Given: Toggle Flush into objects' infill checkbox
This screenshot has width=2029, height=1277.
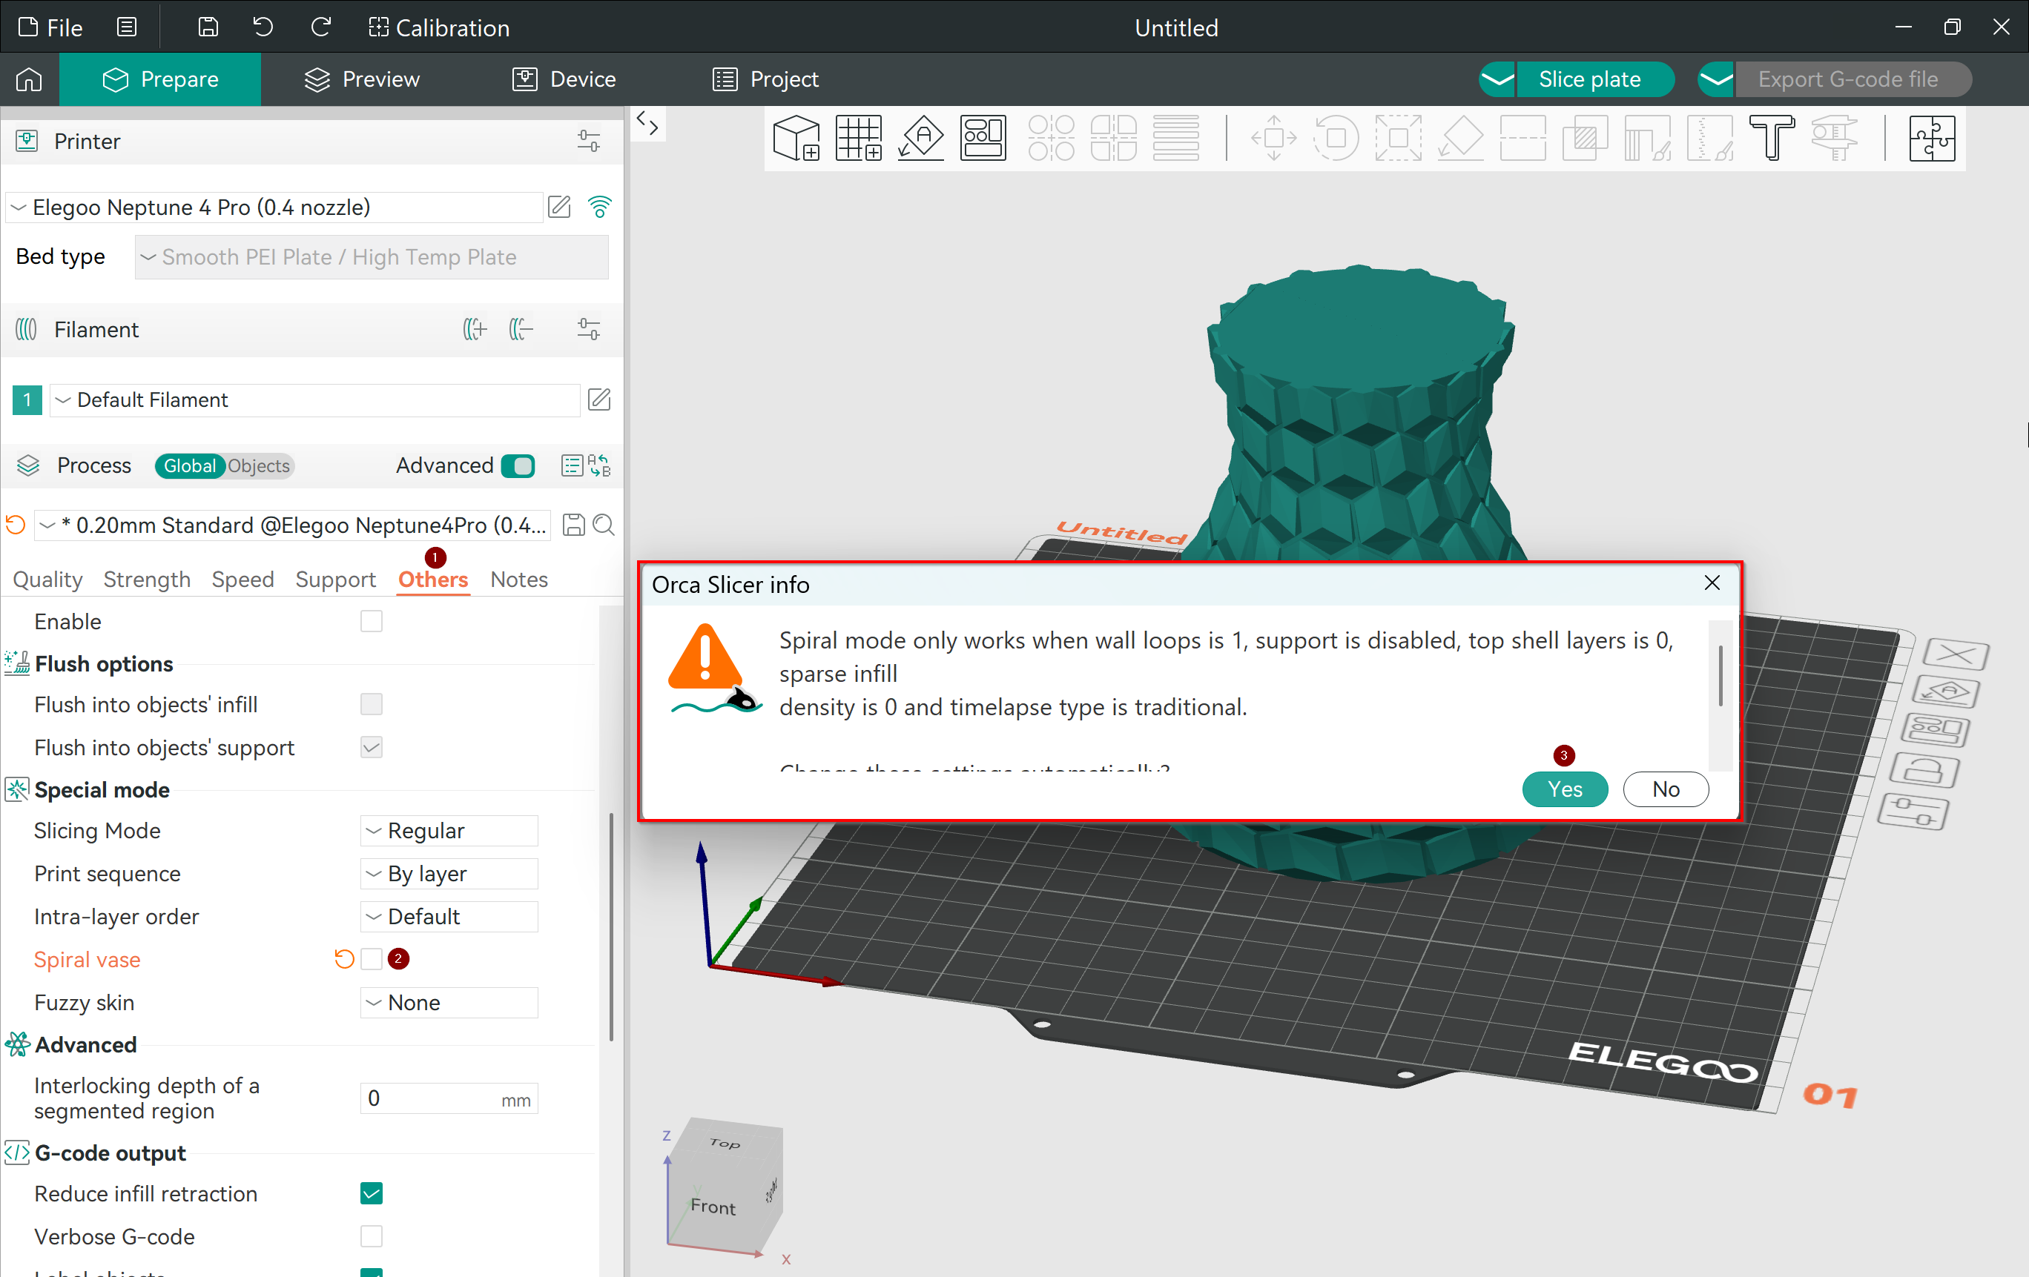Looking at the screenshot, I should click(372, 703).
